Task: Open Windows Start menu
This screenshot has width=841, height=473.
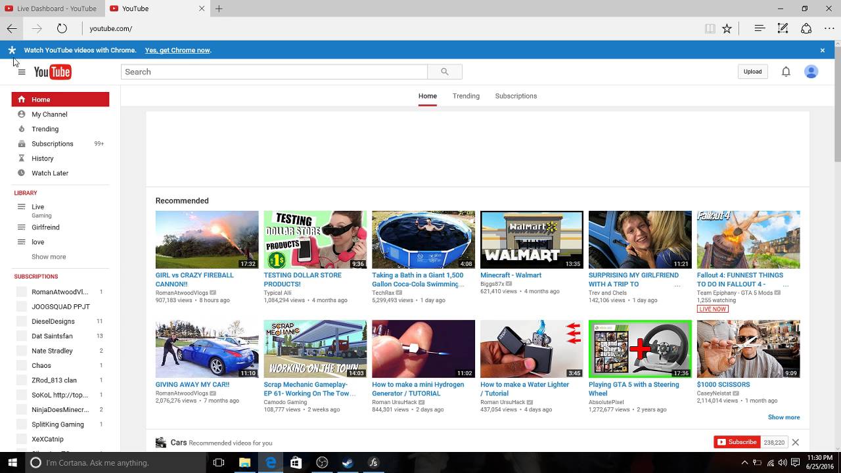Action: [12, 462]
